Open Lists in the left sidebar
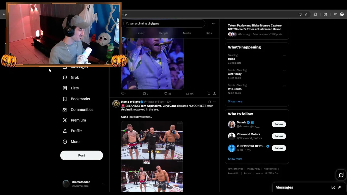The height and width of the screenshot is (195, 347). tap(70, 88)
